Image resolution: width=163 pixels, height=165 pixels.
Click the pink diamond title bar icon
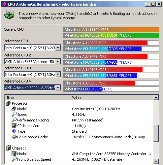[4, 4]
